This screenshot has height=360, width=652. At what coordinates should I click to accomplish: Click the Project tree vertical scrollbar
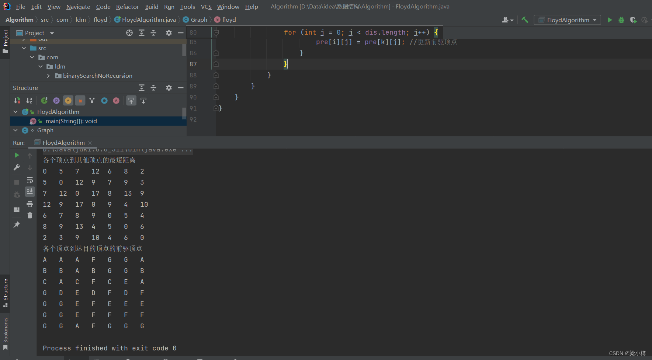click(184, 50)
